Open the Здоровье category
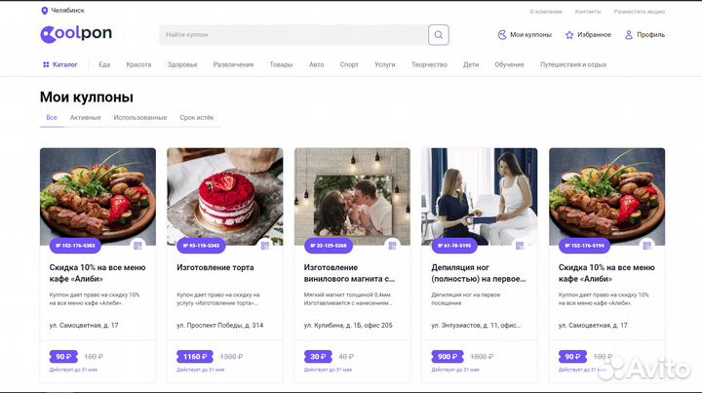The image size is (702, 393). pyautogui.click(x=182, y=64)
